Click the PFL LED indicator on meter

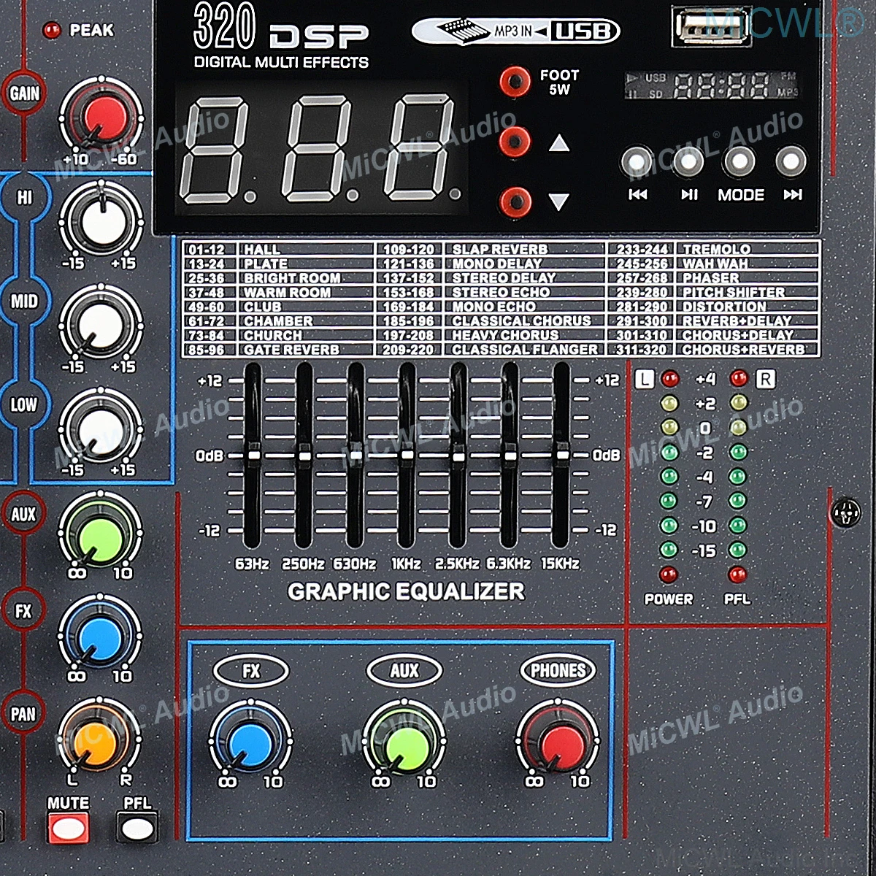(738, 574)
